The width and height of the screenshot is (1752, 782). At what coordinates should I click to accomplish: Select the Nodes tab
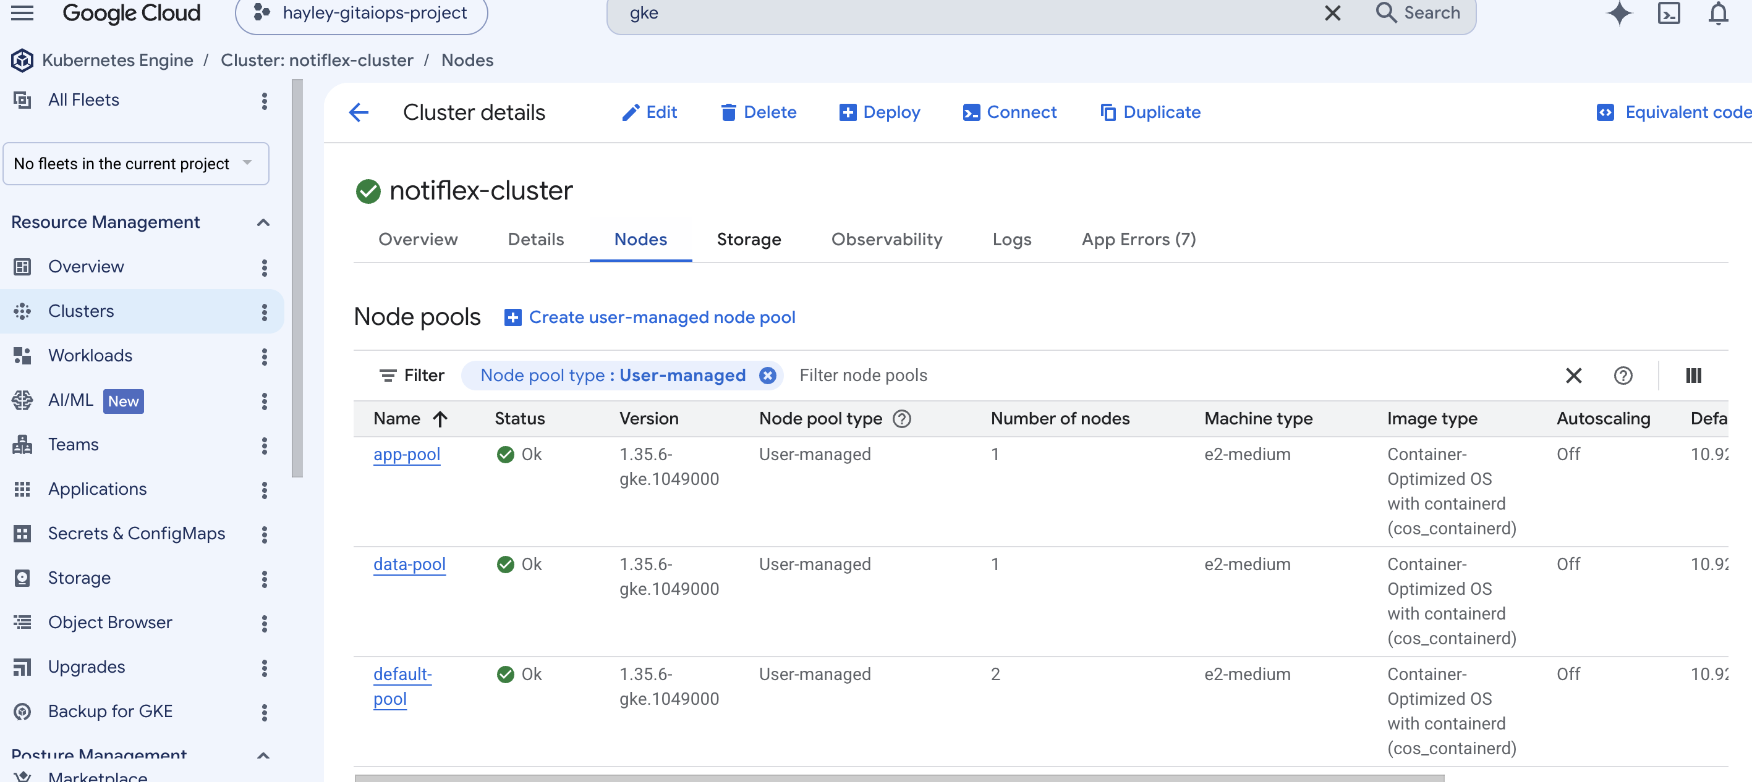click(x=640, y=239)
